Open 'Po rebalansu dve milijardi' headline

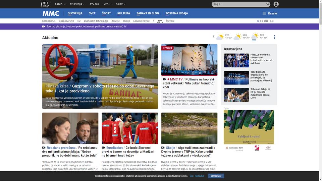point(70,152)
